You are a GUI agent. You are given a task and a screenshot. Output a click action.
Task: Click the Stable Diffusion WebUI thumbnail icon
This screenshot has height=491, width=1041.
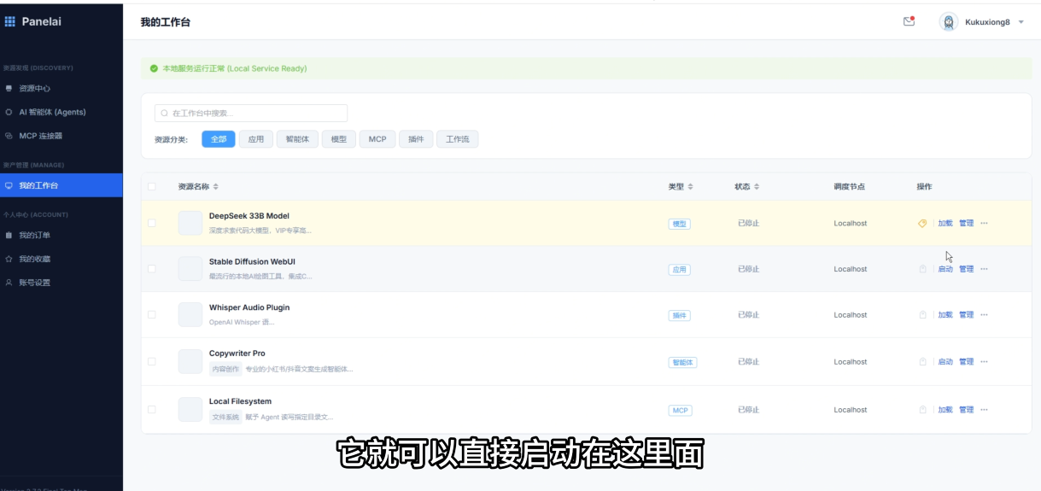pos(190,269)
